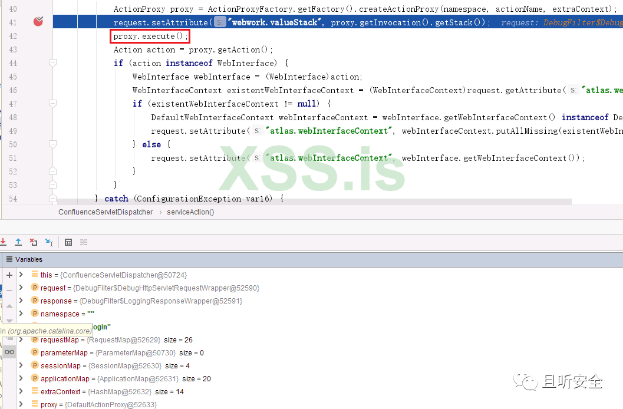The image size is (623, 409).
Task: Expand the extraContext variable node
Action: [21, 391]
